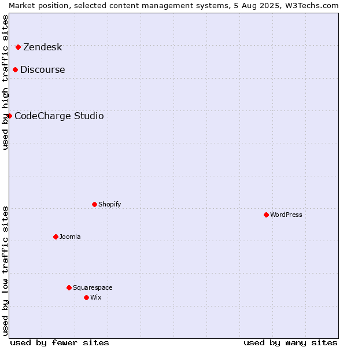The width and height of the screenshot is (347, 347).
Task: Click the 'used by fewer sites' axis label
Action: [x=60, y=343]
